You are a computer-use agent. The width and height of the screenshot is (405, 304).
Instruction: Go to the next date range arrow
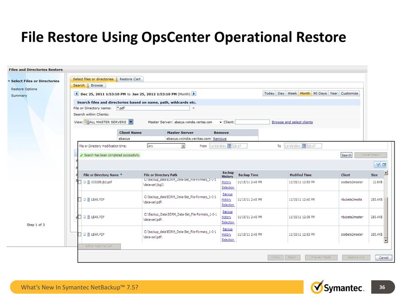pos(194,94)
